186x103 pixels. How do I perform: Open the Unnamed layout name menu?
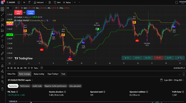tap(182, 2)
